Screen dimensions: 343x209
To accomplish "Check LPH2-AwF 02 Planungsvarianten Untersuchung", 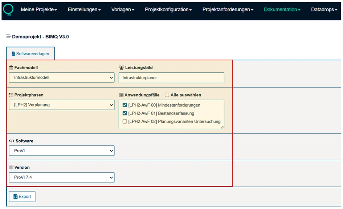I will pos(125,121).
